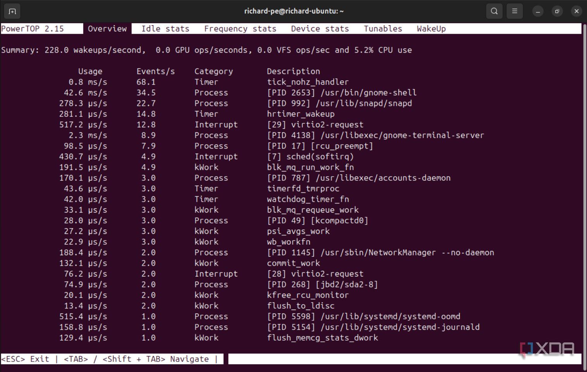Select the accounts-daemon process entry

[359, 178]
